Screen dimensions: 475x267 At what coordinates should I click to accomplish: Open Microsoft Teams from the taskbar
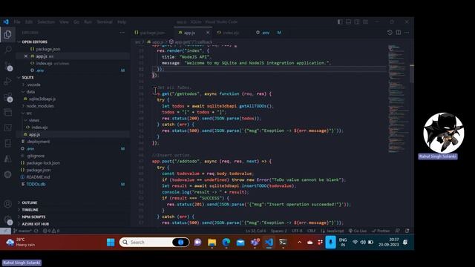(255, 243)
